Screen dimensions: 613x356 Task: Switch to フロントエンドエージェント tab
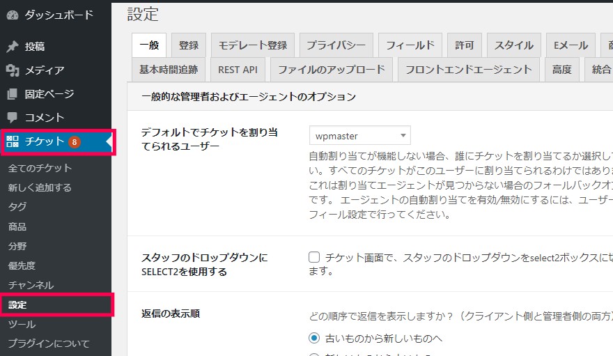point(469,70)
